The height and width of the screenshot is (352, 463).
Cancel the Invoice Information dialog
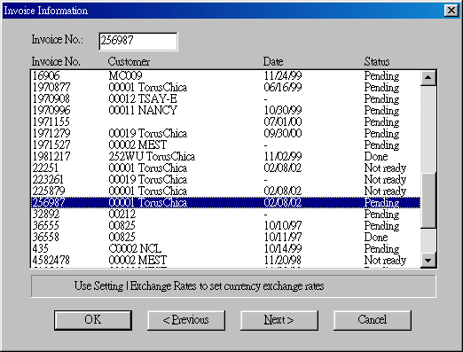[x=373, y=320]
